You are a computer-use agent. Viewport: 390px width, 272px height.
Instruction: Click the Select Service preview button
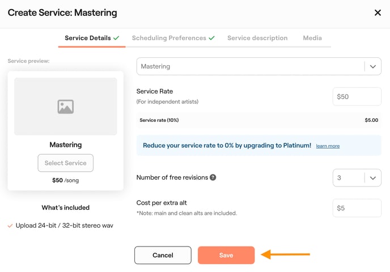(x=65, y=163)
